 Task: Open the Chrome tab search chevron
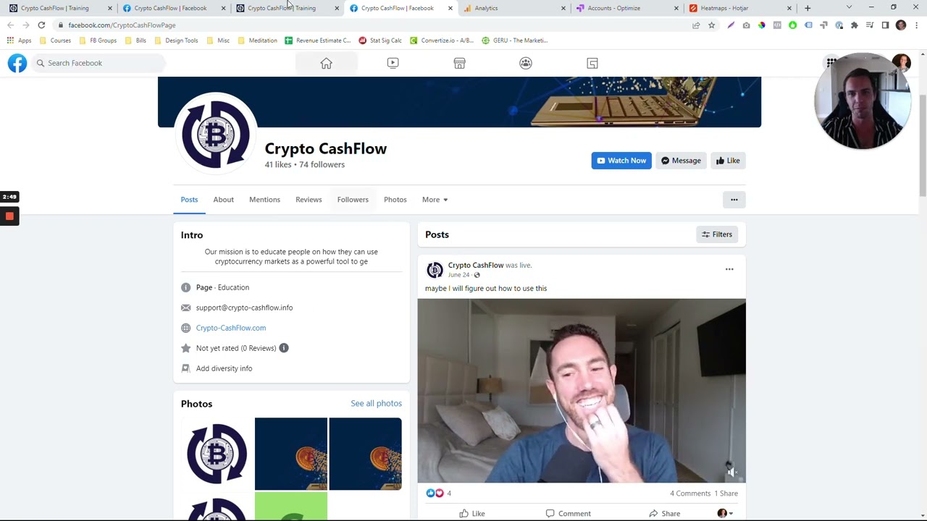(849, 8)
